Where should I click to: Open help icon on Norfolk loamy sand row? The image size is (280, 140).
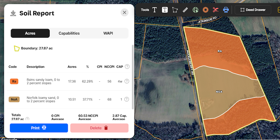pyautogui.click(x=127, y=100)
